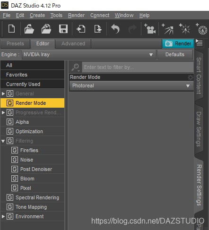209x230 pixels.
Task: Select the Environment group
Action: click(33, 216)
